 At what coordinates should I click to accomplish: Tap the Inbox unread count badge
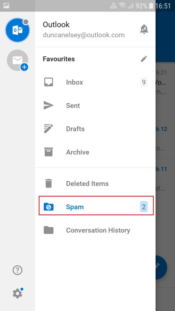[x=144, y=82]
